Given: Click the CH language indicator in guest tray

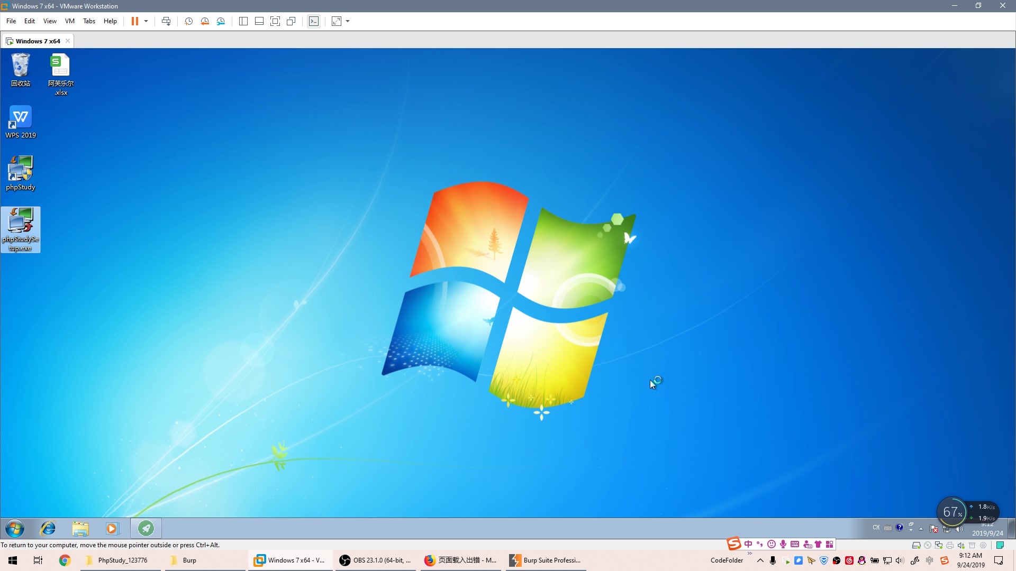Looking at the screenshot, I should pos(876,528).
